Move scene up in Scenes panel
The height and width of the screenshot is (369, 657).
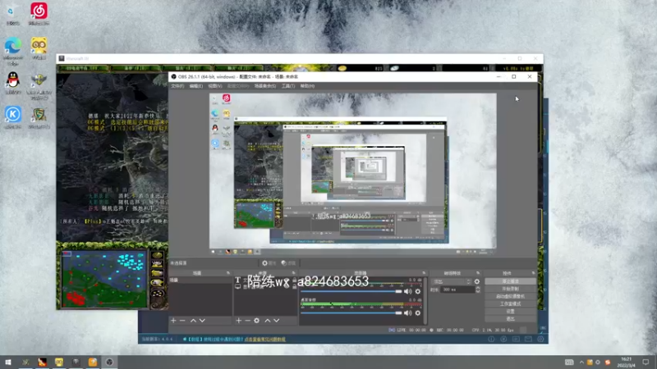point(193,321)
